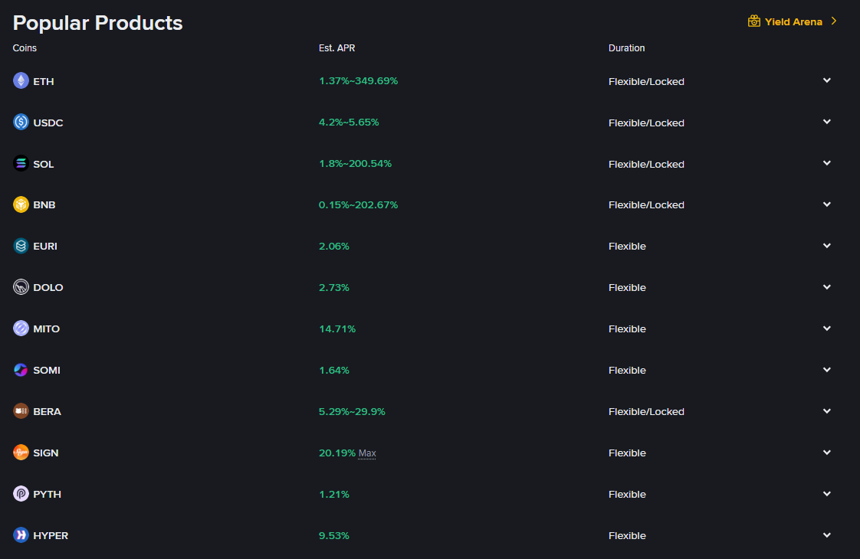Click the EURI coin icon
The image size is (860, 559).
click(21, 247)
